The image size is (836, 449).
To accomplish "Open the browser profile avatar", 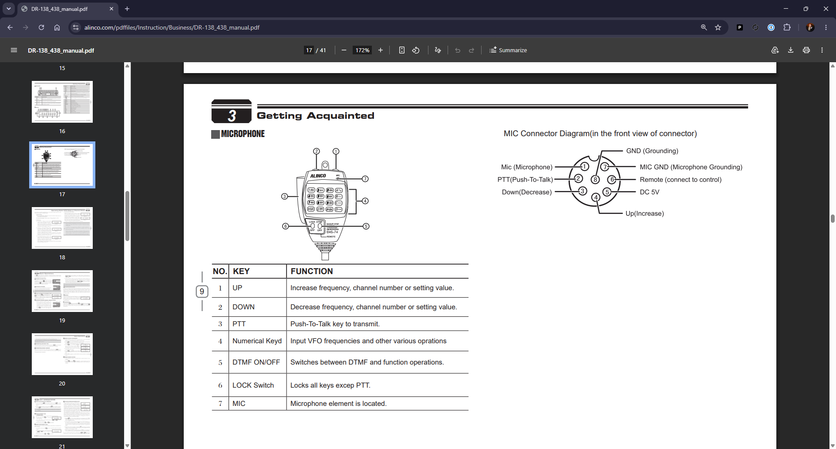I will 810,27.
